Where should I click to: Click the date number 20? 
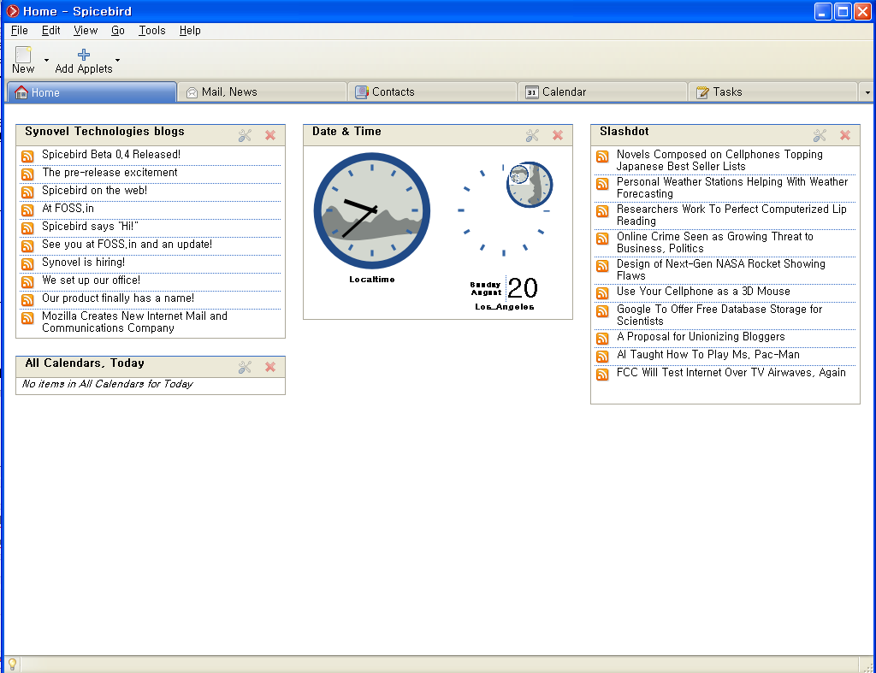pyautogui.click(x=523, y=288)
